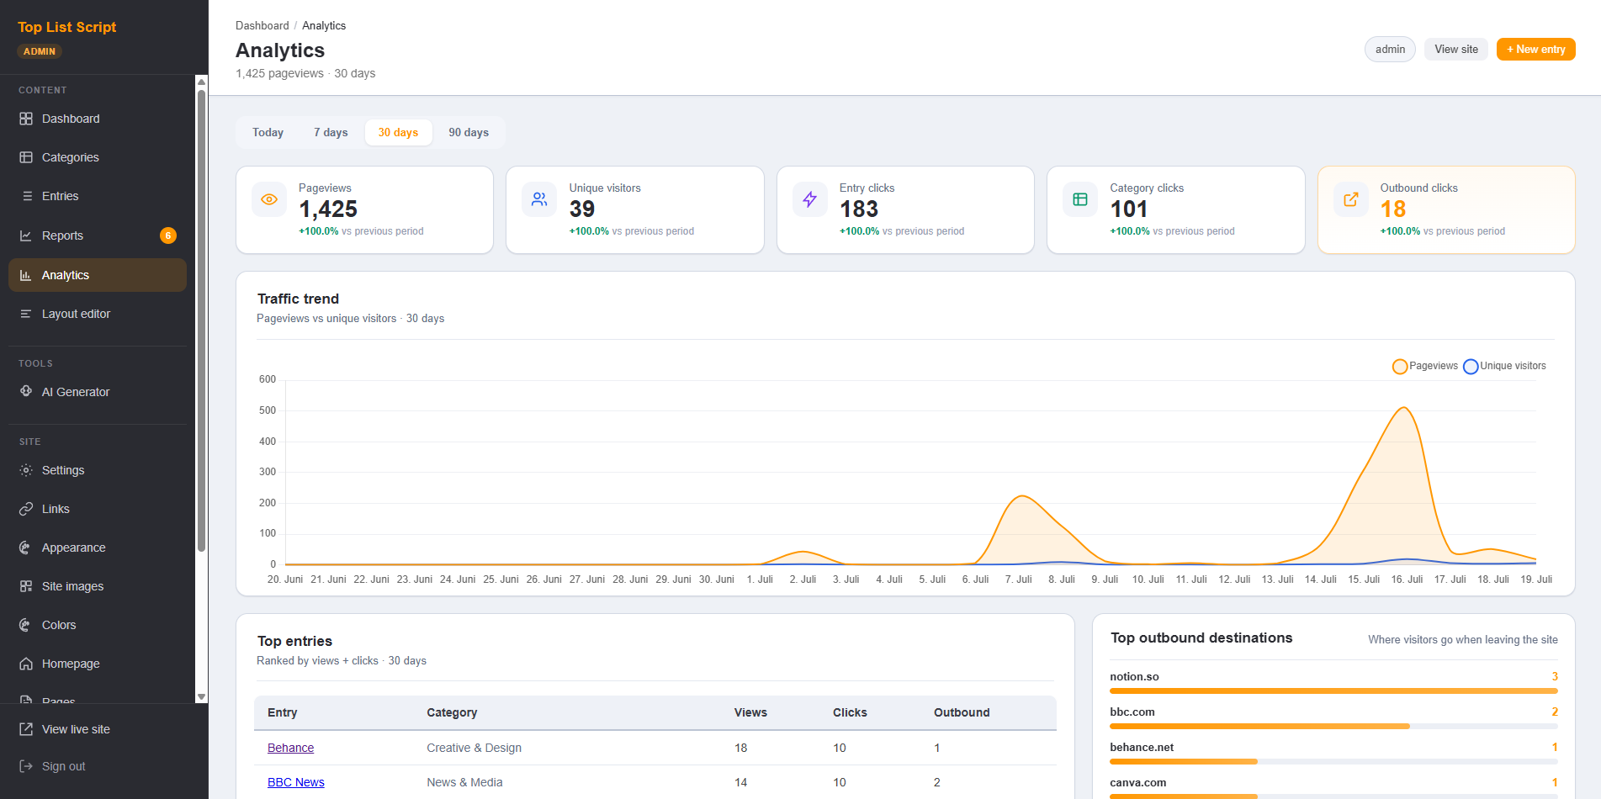Image resolution: width=1601 pixels, height=799 pixels.
Task: Click the behance.net destination progress bar
Action: 1333,761
